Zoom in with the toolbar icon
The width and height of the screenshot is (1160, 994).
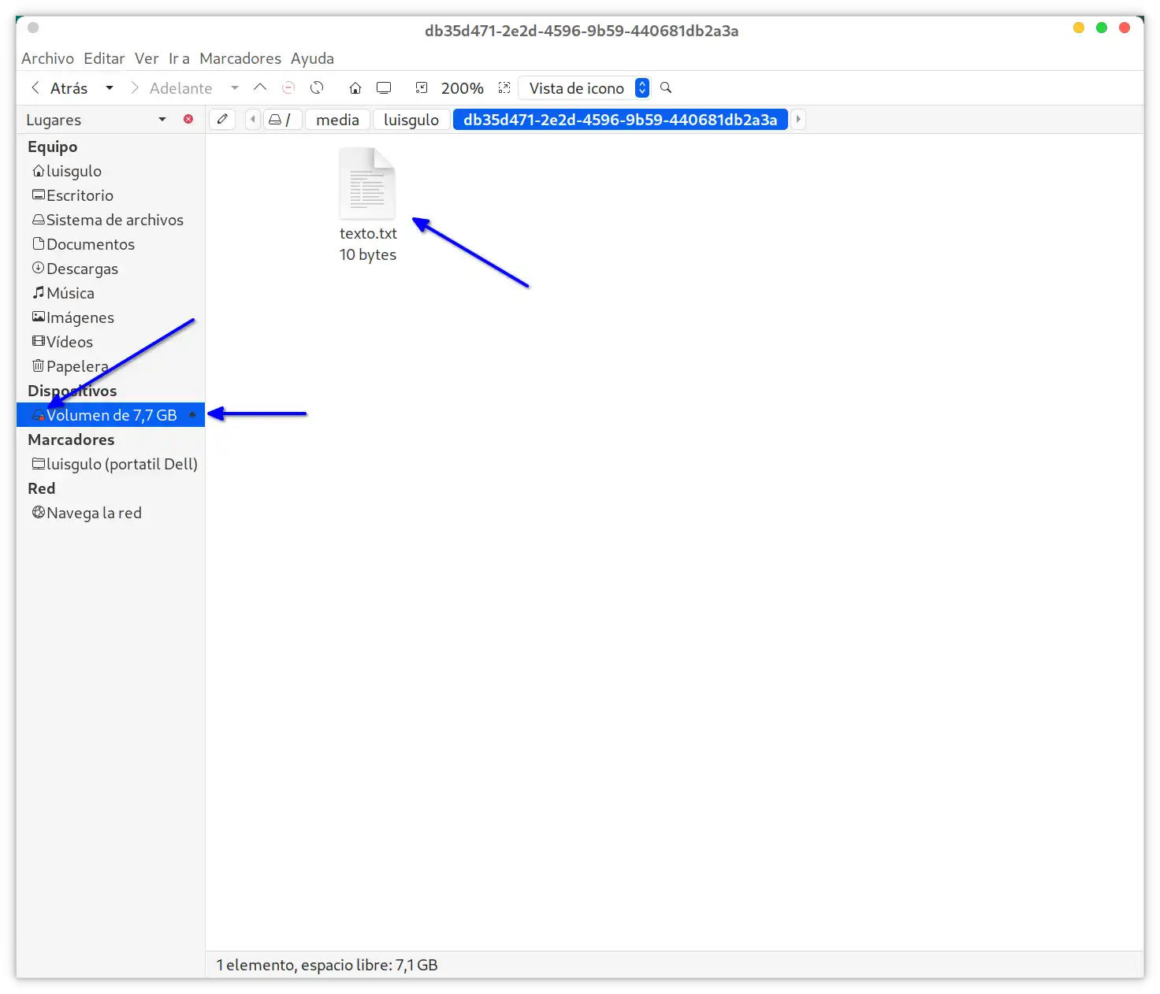click(x=504, y=87)
